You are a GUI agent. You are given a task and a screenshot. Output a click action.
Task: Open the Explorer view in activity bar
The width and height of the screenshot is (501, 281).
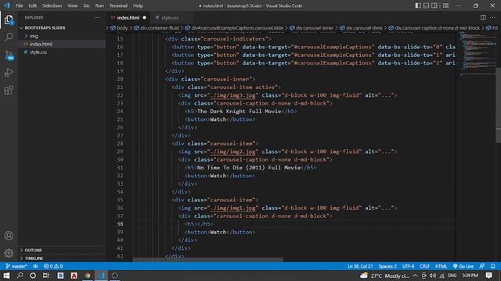click(x=9, y=20)
